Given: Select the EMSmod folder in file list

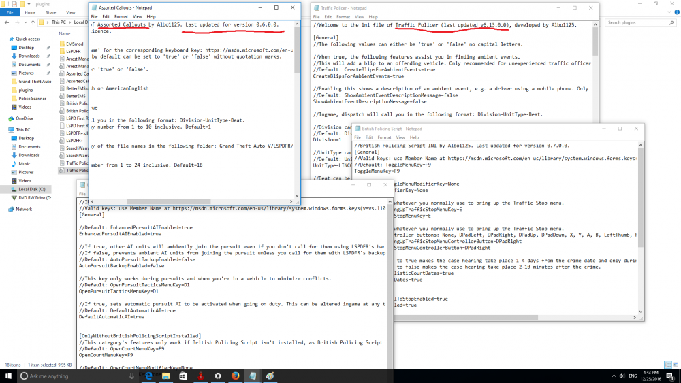Looking at the screenshot, I should point(74,44).
